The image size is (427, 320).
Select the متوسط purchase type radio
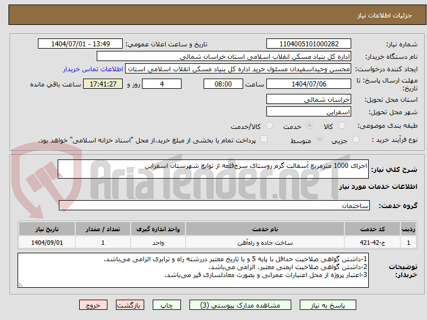click(x=320, y=140)
